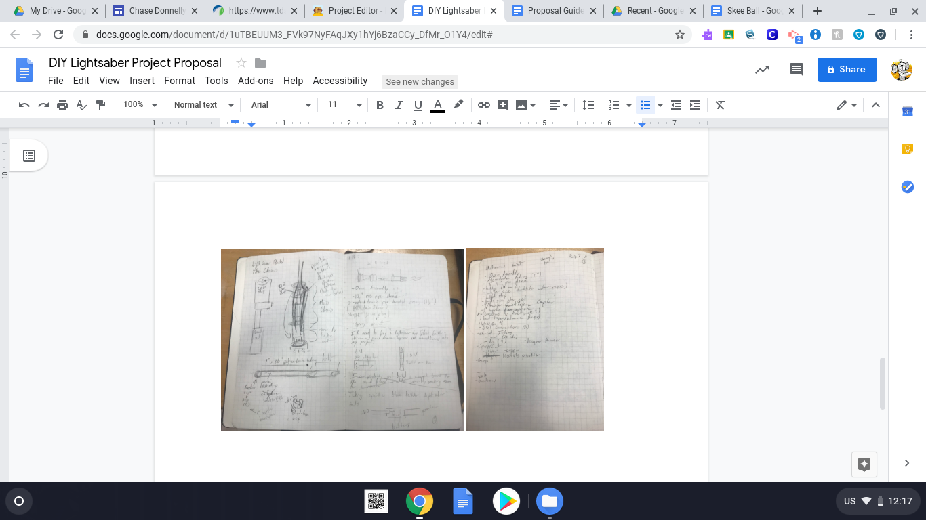Open the Add-ons menu

[x=256, y=81]
